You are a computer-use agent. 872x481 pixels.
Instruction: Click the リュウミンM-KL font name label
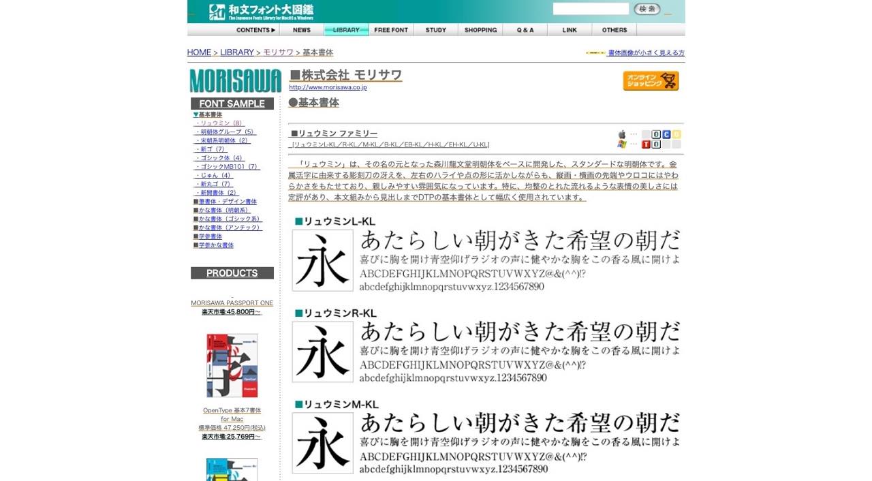pyautogui.click(x=337, y=405)
